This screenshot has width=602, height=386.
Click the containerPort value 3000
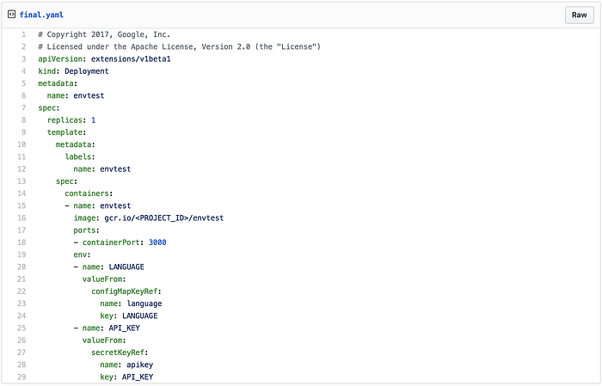[157, 242]
